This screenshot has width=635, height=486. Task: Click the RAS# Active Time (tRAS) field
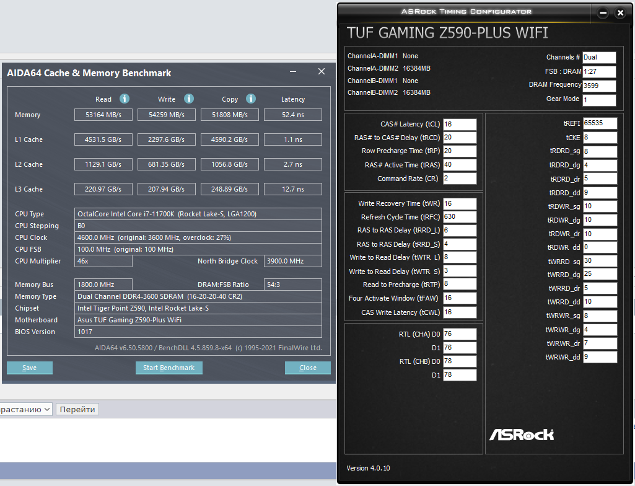coord(460,165)
